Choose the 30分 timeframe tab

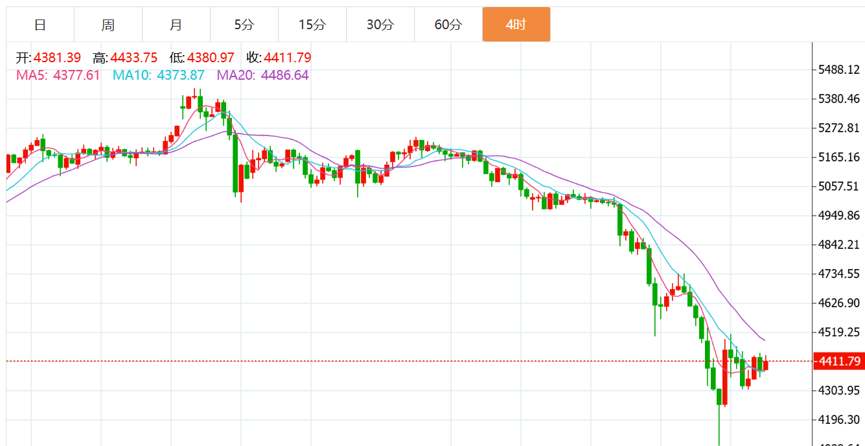pos(380,25)
